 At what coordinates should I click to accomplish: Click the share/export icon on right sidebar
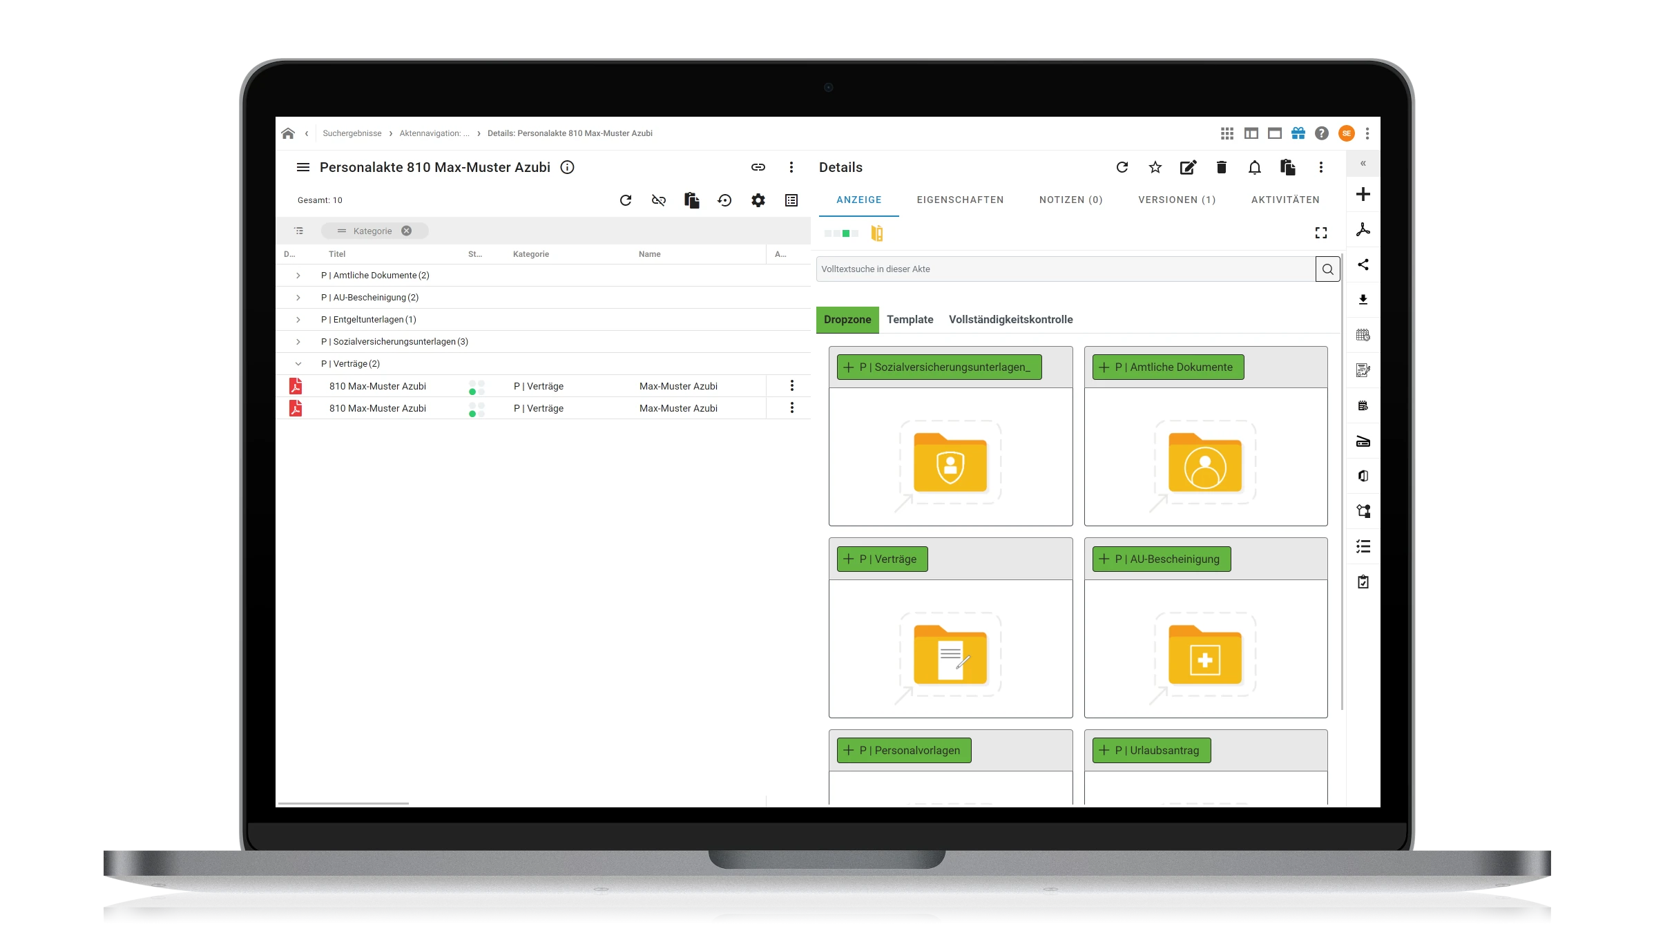click(1363, 265)
